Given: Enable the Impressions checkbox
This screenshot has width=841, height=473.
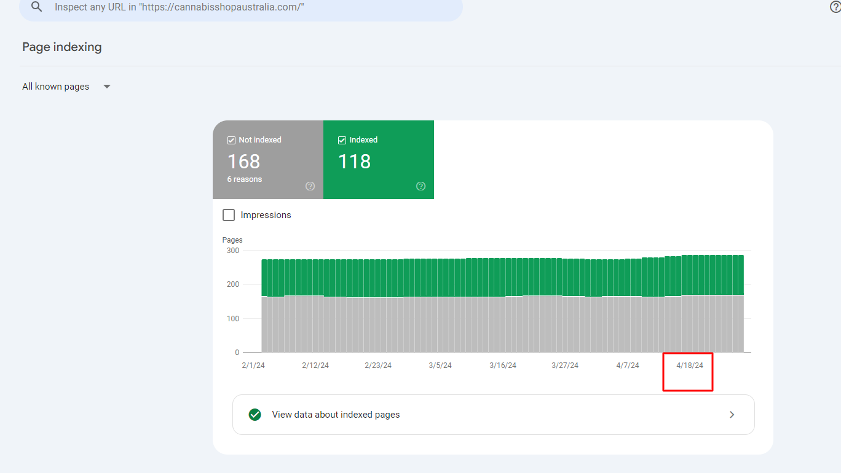Looking at the screenshot, I should 229,215.
